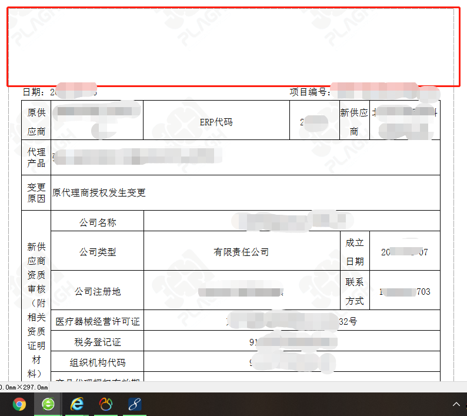The width and height of the screenshot is (467, 416).
Task: Select the ERP代码 cell
Action: (x=216, y=120)
